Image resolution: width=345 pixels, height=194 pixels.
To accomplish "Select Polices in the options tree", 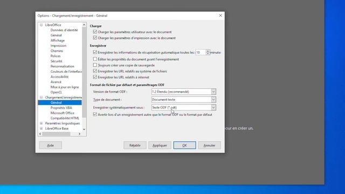I will pyautogui.click(x=56, y=56).
